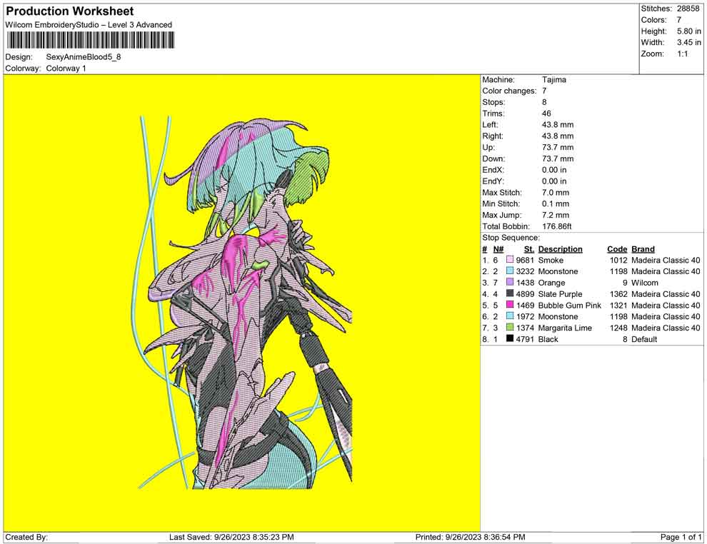The image size is (707, 544).
Task: Select thread code "1321" in the Bubble Gum Pink row
Action: [618, 305]
